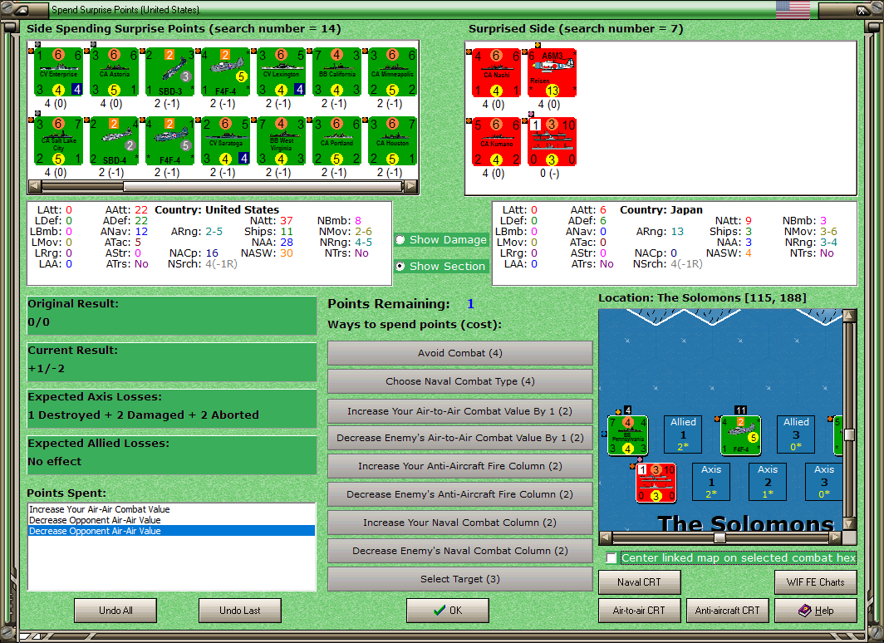Click the Undo Last button
Screen dimensions: 884x643
[239, 611]
